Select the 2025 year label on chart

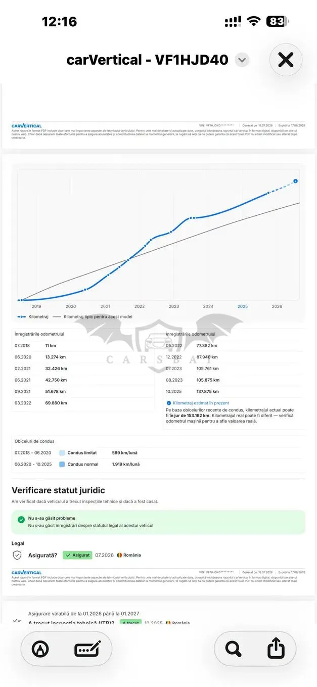click(243, 306)
